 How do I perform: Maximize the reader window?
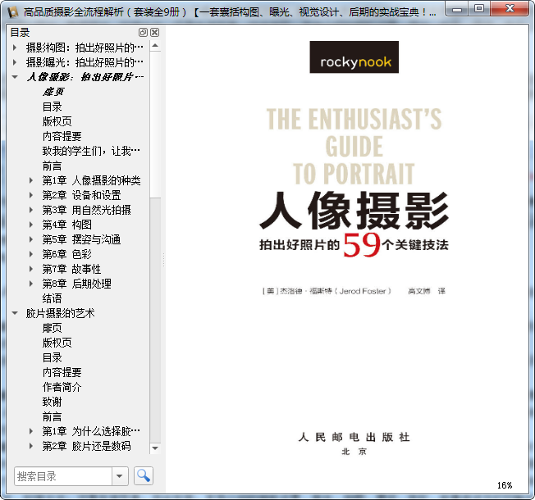coord(479,9)
